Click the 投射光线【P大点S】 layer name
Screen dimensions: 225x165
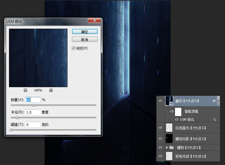tap(191, 156)
